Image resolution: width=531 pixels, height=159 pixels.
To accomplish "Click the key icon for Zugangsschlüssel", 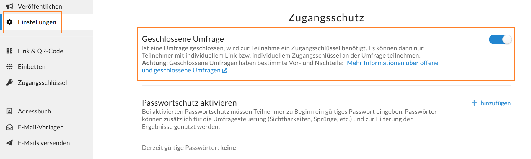I will click(x=9, y=82).
